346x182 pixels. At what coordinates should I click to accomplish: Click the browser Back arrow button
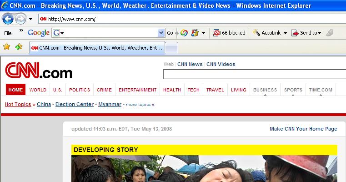8,19
